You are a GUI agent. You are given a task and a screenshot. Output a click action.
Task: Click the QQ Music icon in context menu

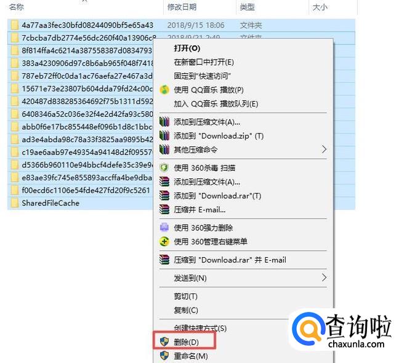[x=164, y=90]
